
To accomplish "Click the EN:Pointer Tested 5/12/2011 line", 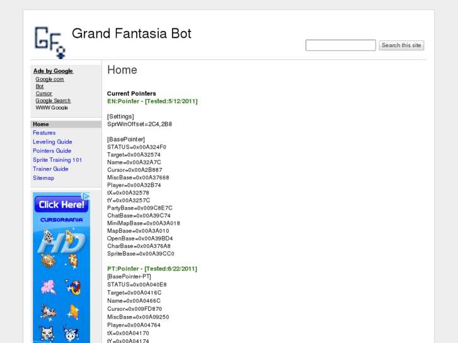I will (x=152, y=101).
